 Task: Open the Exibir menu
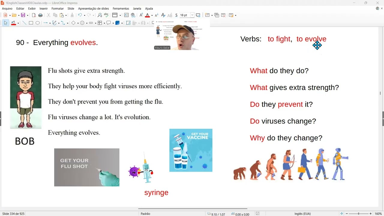coord(32,8)
